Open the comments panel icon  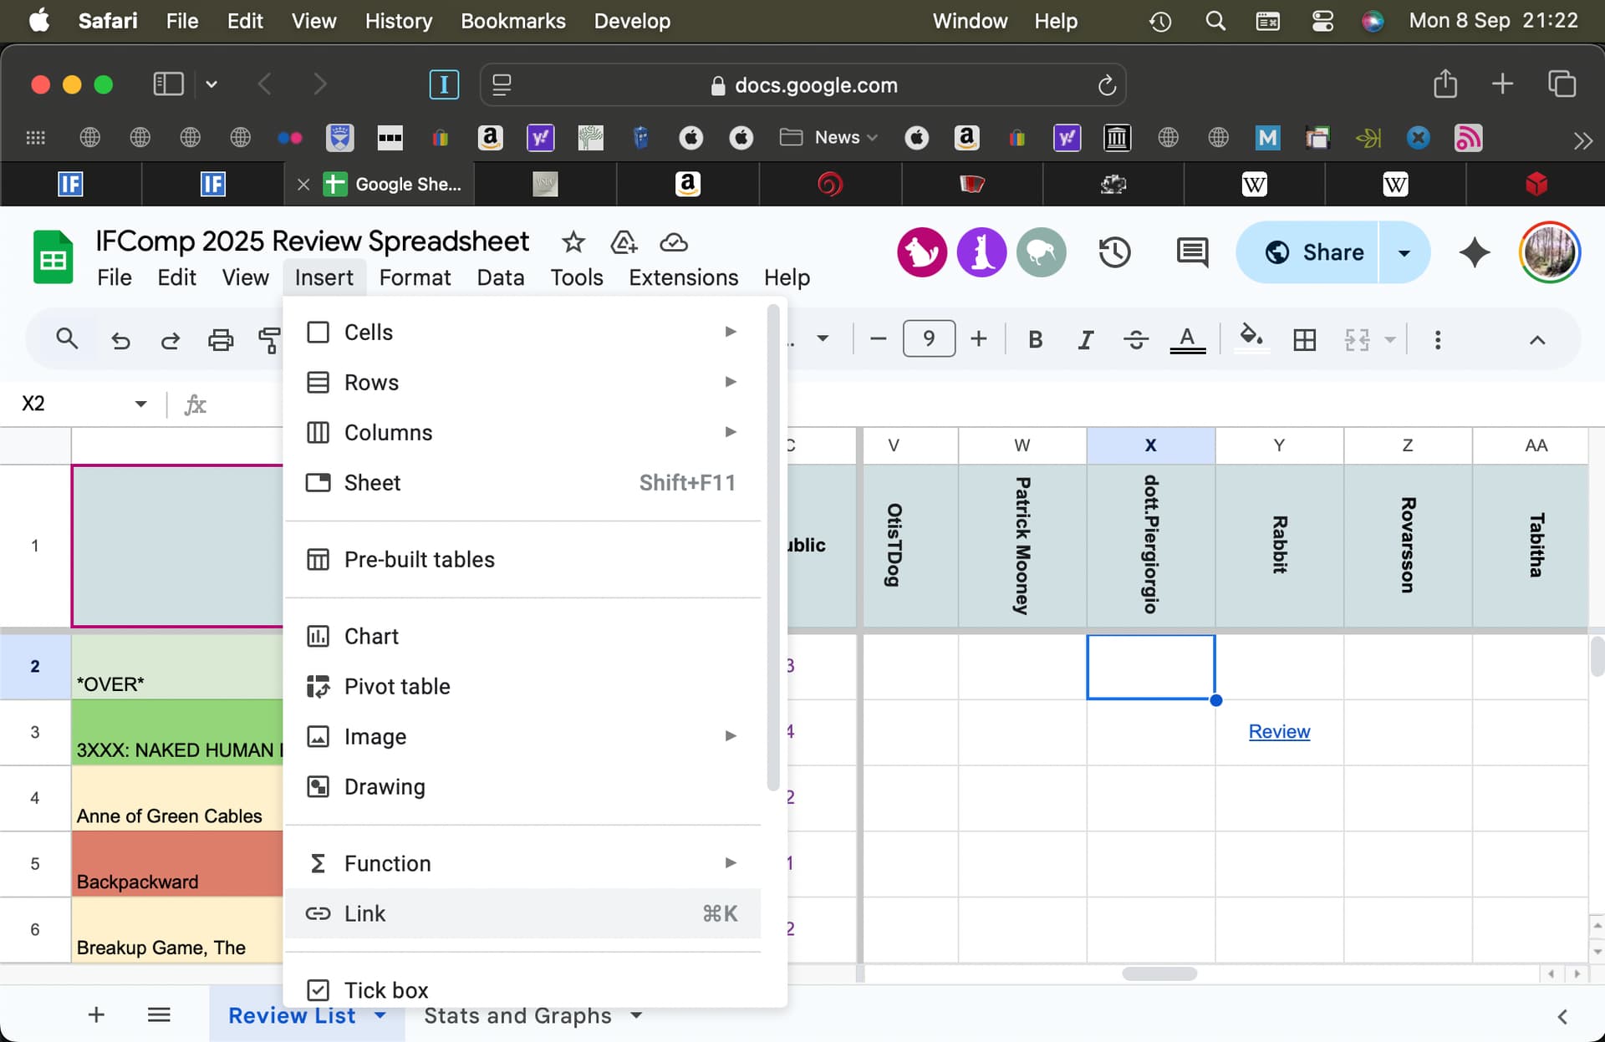[1192, 252]
